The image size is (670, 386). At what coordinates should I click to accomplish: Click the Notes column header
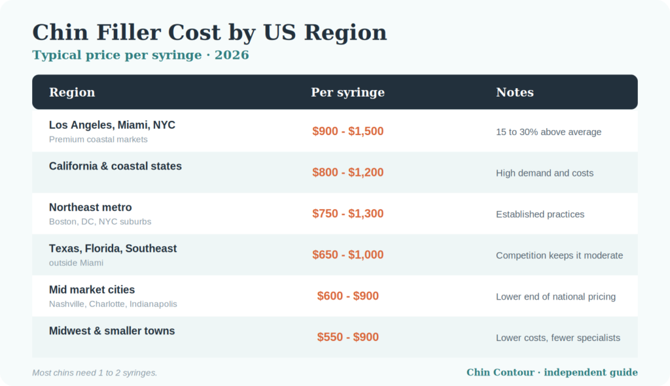[x=514, y=92]
